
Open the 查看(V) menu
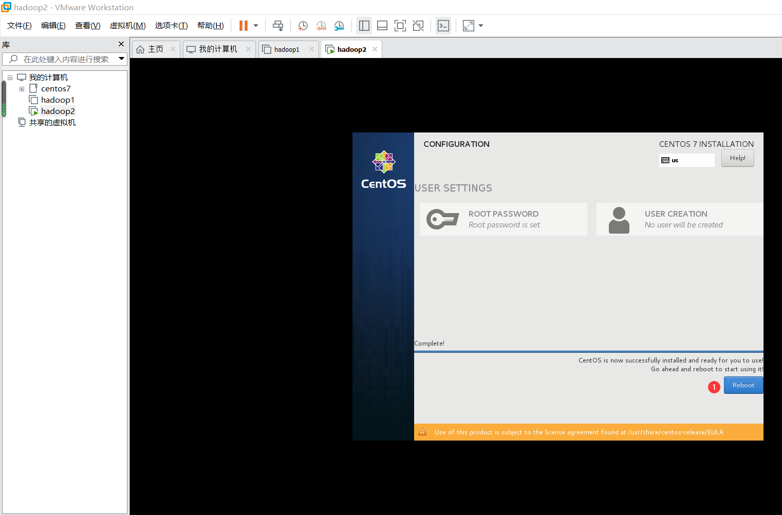88,26
